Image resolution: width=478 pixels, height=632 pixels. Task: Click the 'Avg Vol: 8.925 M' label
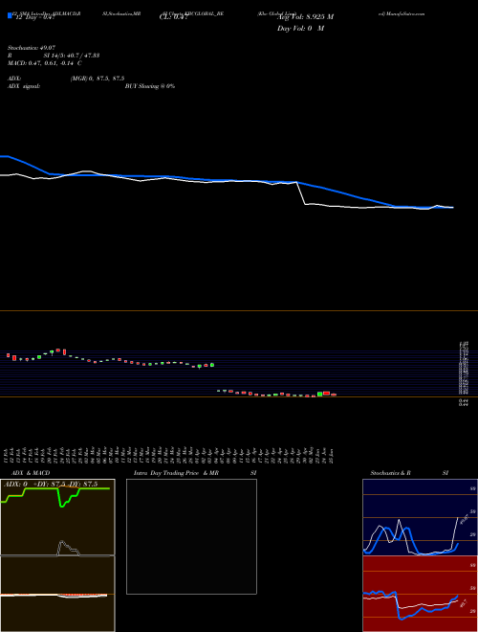pyautogui.click(x=305, y=17)
